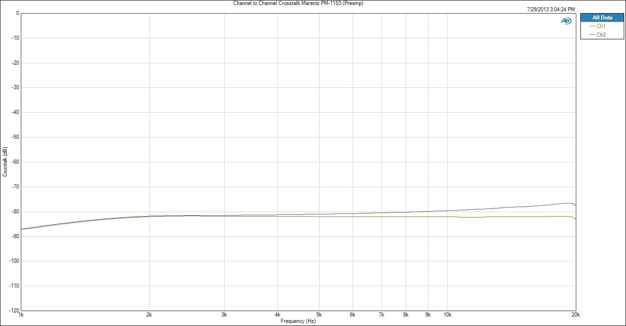
Task: Click the 7/29/2013 timestamp label
Action: (x=551, y=9)
